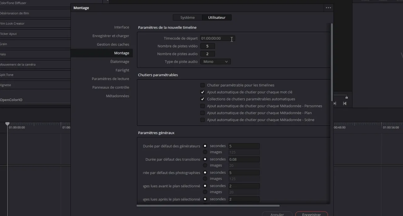The image size is (403, 216).
Task: Tick the Métadonnée - Personnes auto-bin checkbox
Action: tap(202, 106)
